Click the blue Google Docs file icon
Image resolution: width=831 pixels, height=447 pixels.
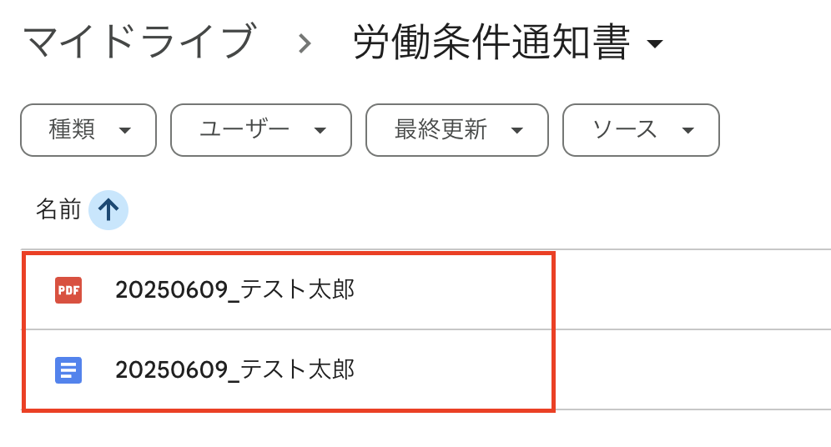[x=68, y=369]
